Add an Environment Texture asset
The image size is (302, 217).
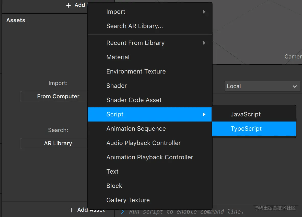pyautogui.click(x=136, y=71)
